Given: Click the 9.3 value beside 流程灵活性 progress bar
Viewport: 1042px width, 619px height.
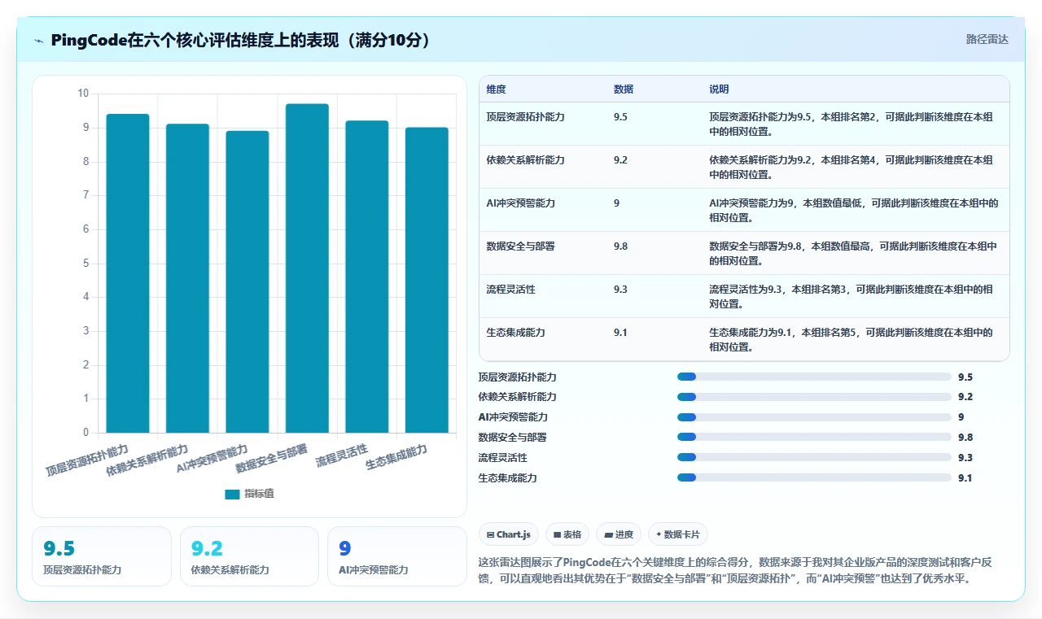Looking at the screenshot, I should pos(965,457).
